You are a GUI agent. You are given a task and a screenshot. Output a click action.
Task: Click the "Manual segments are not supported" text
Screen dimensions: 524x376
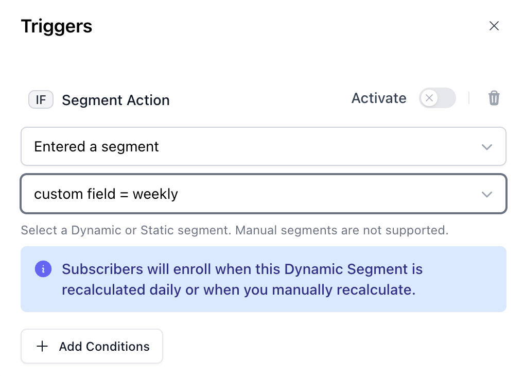pyautogui.click(x=342, y=230)
